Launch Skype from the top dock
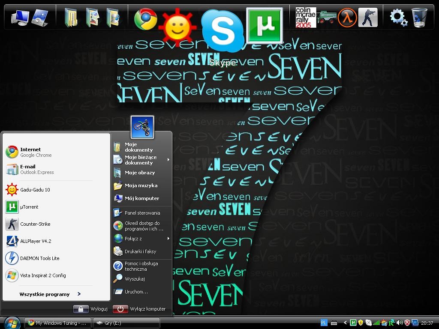 [223, 31]
